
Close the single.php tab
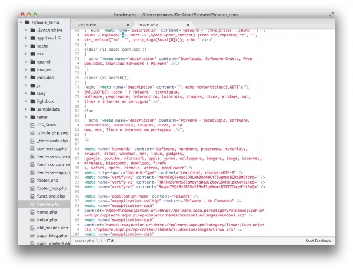pyautogui.click(x=128, y=25)
